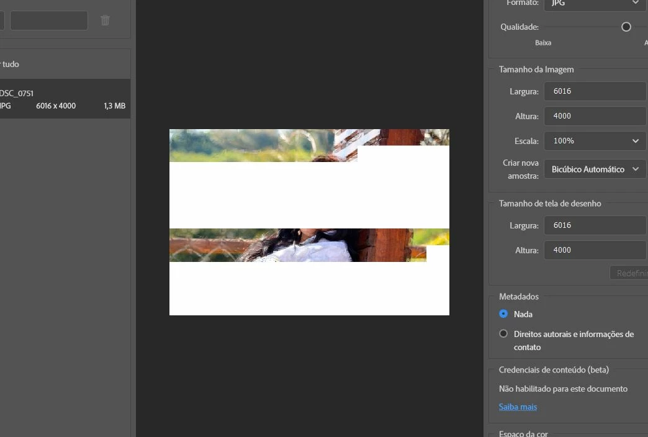648x437 pixels.
Task: Click the canvas size Largura field
Action: 595,225
